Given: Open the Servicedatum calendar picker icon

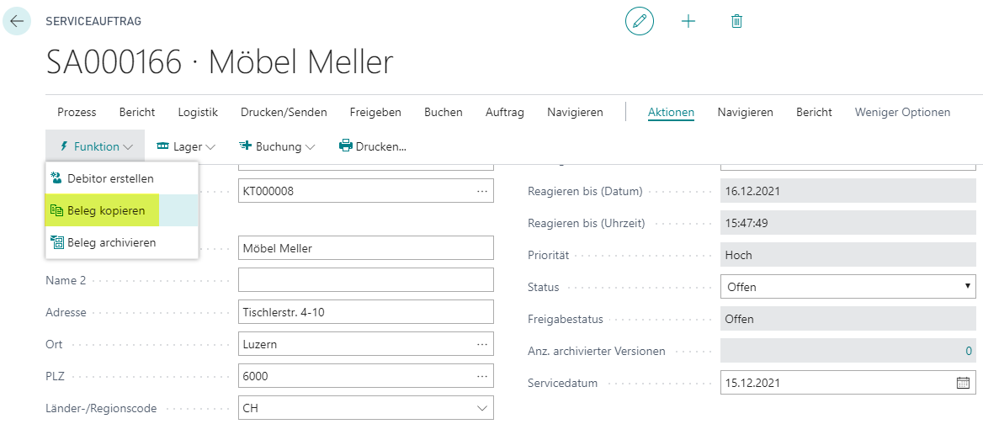Looking at the screenshot, I should click(x=963, y=383).
